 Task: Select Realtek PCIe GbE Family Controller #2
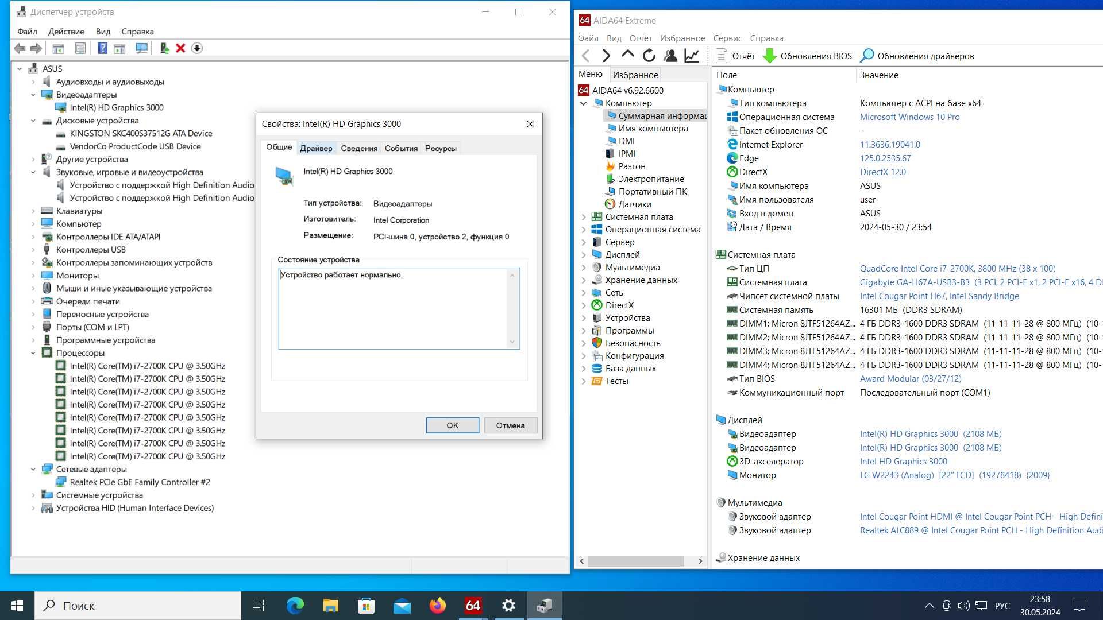(140, 482)
